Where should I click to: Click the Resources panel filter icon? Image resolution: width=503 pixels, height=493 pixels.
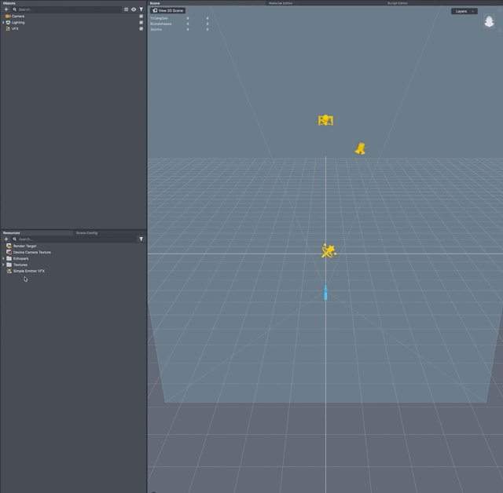click(141, 239)
